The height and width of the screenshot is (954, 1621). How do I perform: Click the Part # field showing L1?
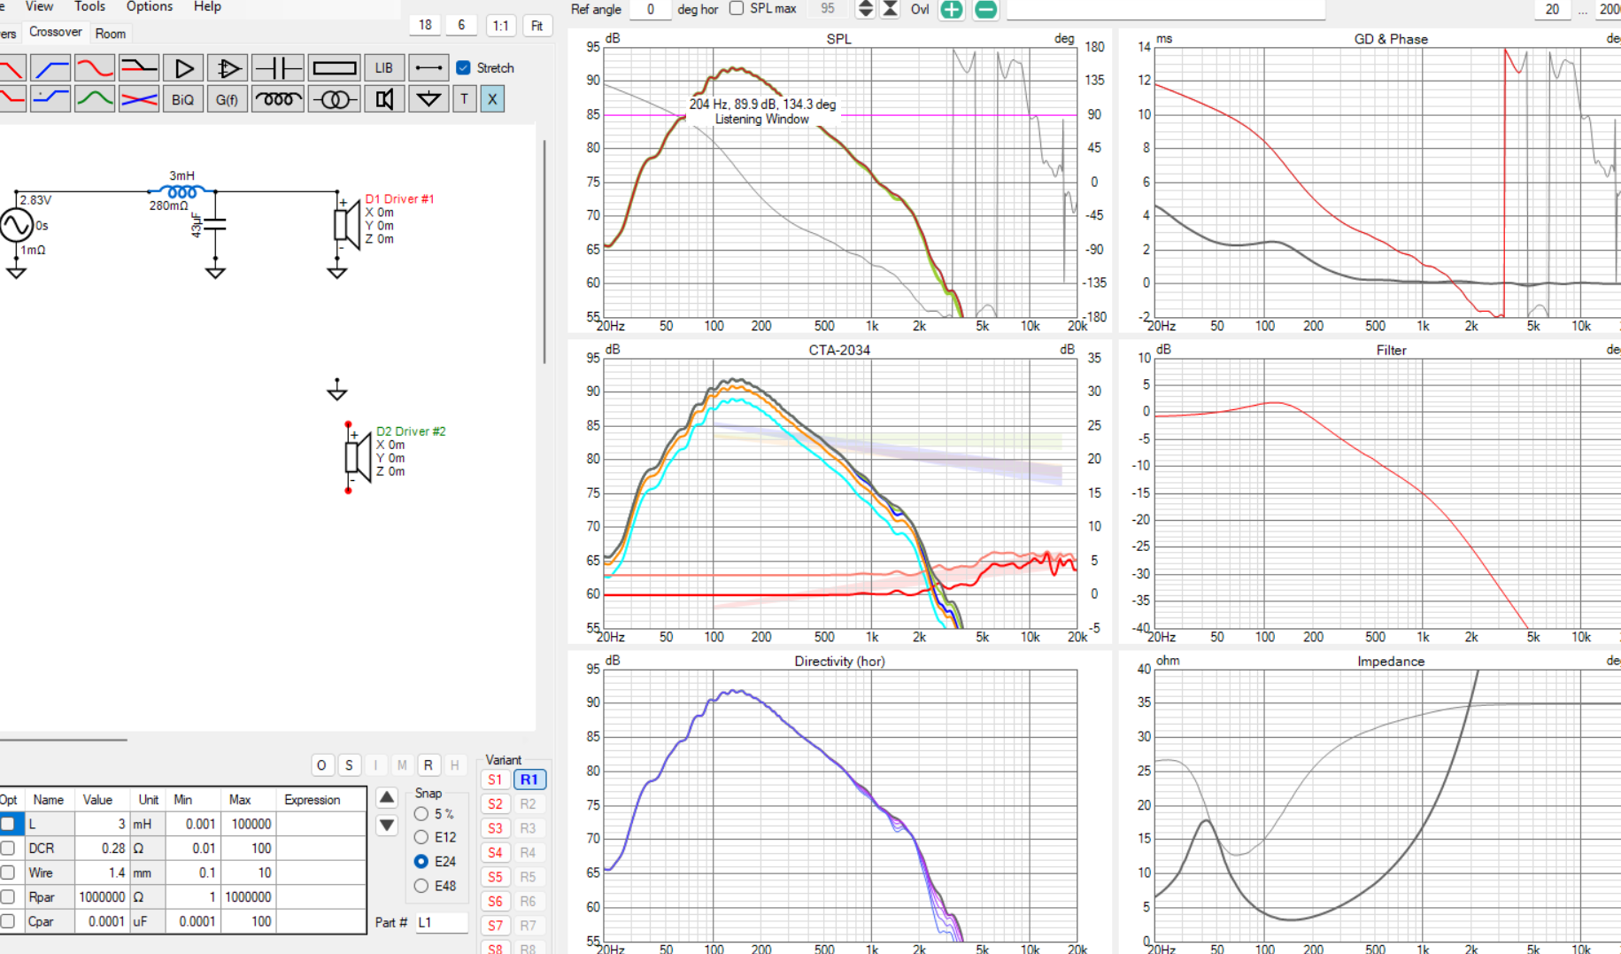[441, 922]
